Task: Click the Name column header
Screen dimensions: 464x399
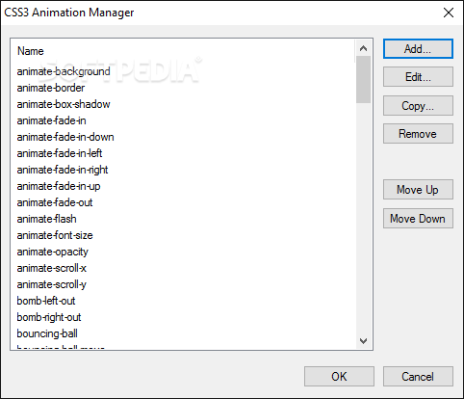Action: [30, 51]
